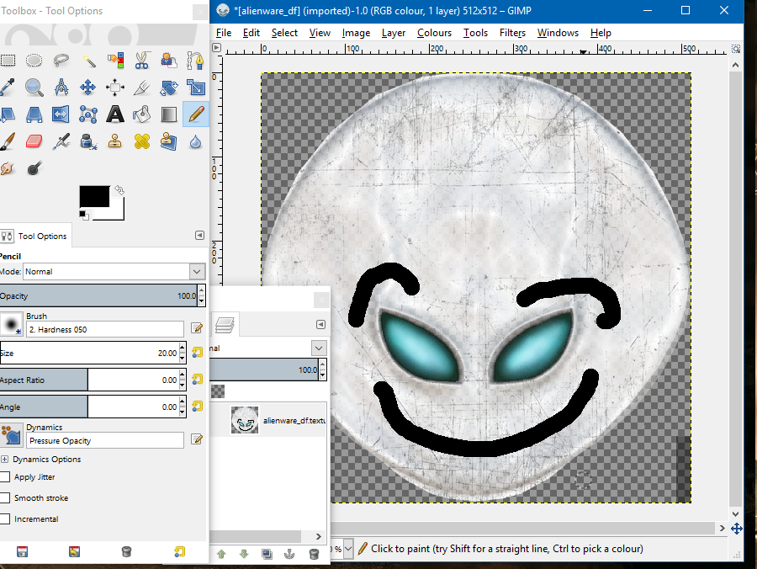This screenshot has height=569, width=757.
Task: Select the Rectangle Select tool
Action: (x=8, y=61)
